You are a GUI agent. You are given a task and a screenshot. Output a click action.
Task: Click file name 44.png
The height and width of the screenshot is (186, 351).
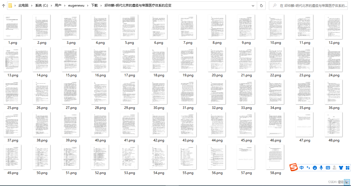point(217,140)
